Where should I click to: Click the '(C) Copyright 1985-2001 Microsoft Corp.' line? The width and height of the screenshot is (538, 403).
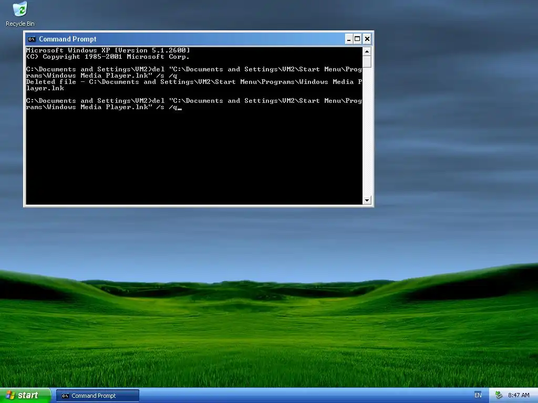[x=108, y=57]
